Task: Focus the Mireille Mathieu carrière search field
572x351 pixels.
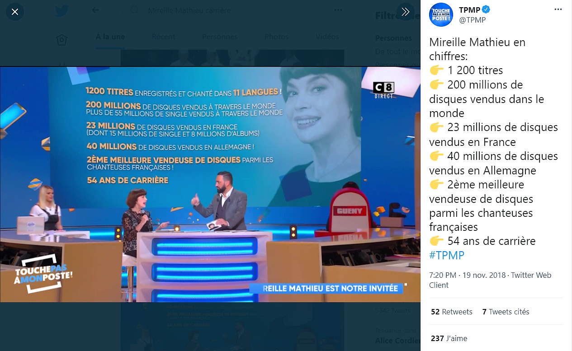Action: pos(226,10)
